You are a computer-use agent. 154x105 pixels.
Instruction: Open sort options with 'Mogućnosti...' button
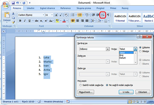click(x=85, y=92)
